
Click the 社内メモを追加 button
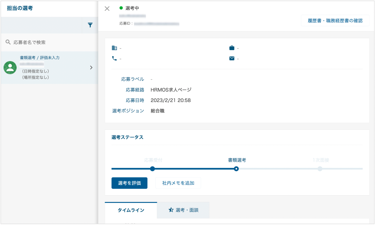pos(178,183)
